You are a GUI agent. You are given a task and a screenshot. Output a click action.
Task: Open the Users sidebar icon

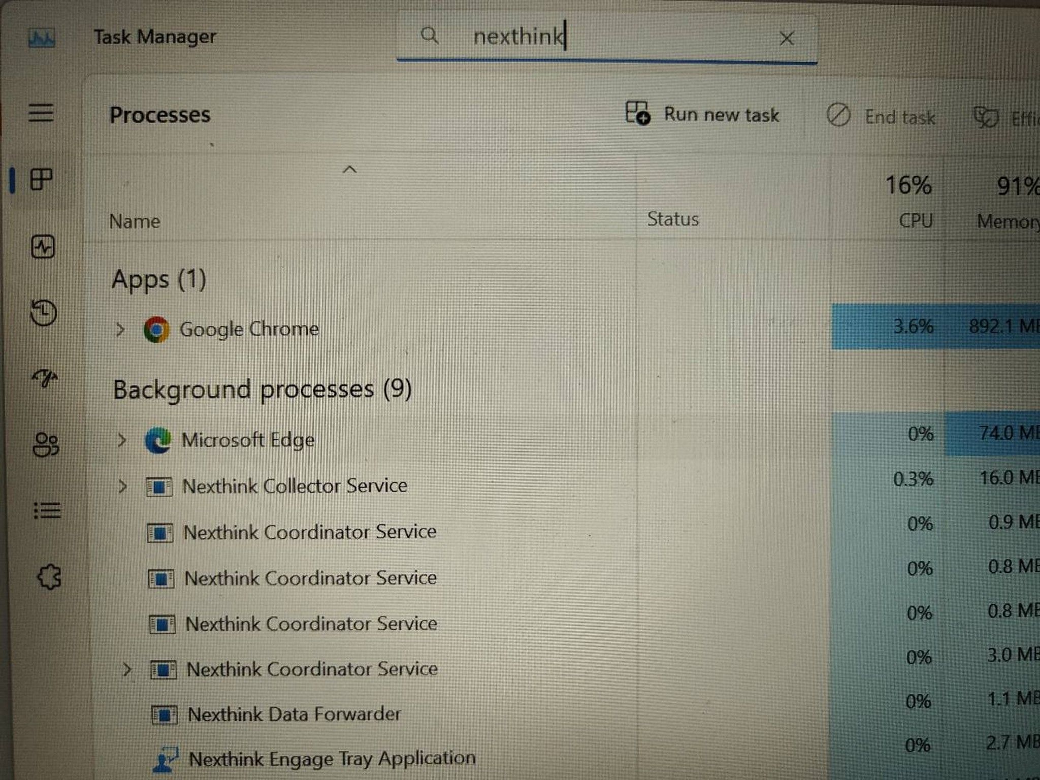click(46, 445)
